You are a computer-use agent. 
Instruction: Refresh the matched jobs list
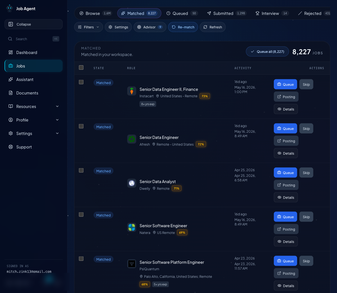pos(213,27)
